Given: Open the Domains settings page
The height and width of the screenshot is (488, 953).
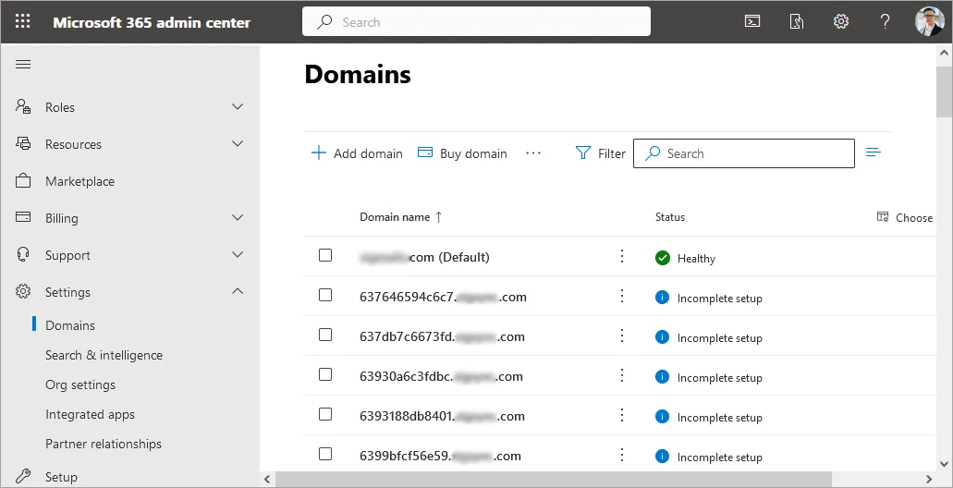Looking at the screenshot, I should click(70, 325).
